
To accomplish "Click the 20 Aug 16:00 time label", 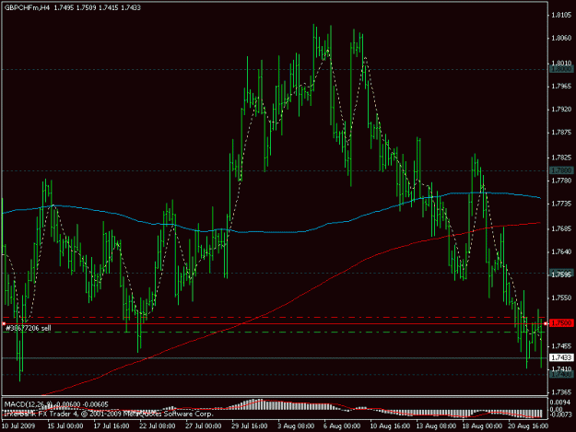I will [x=528, y=426].
